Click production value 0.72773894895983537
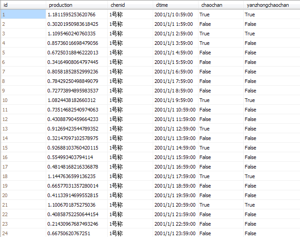300x237 pixels. click(x=73, y=91)
